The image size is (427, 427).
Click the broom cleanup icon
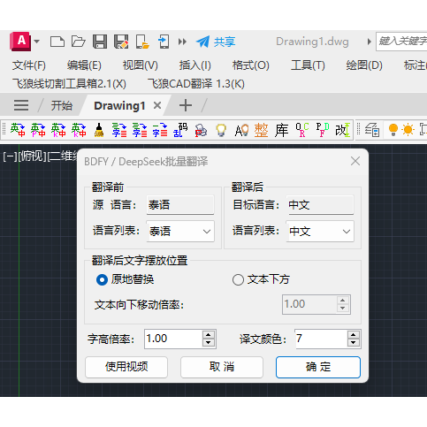click(x=99, y=130)
